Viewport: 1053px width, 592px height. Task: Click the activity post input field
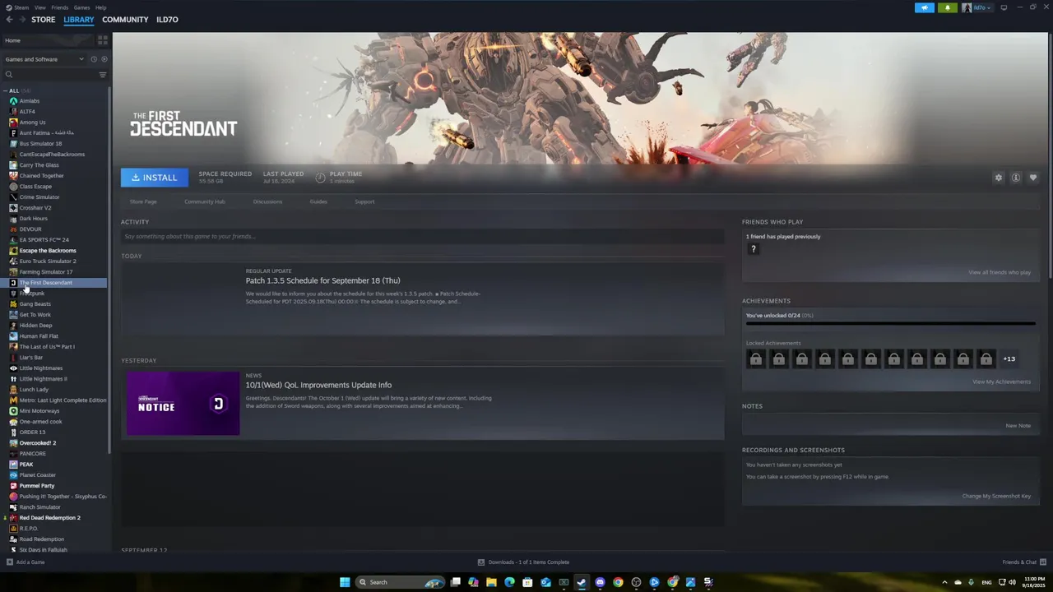click(x=422, y=237)
